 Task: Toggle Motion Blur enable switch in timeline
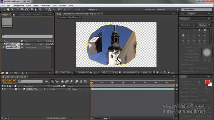71,81
